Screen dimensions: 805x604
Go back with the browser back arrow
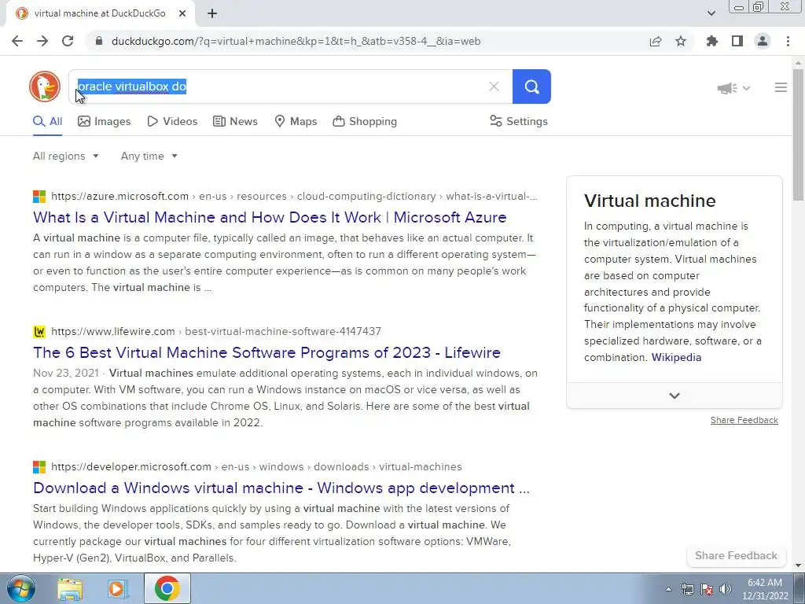(17, 41)
